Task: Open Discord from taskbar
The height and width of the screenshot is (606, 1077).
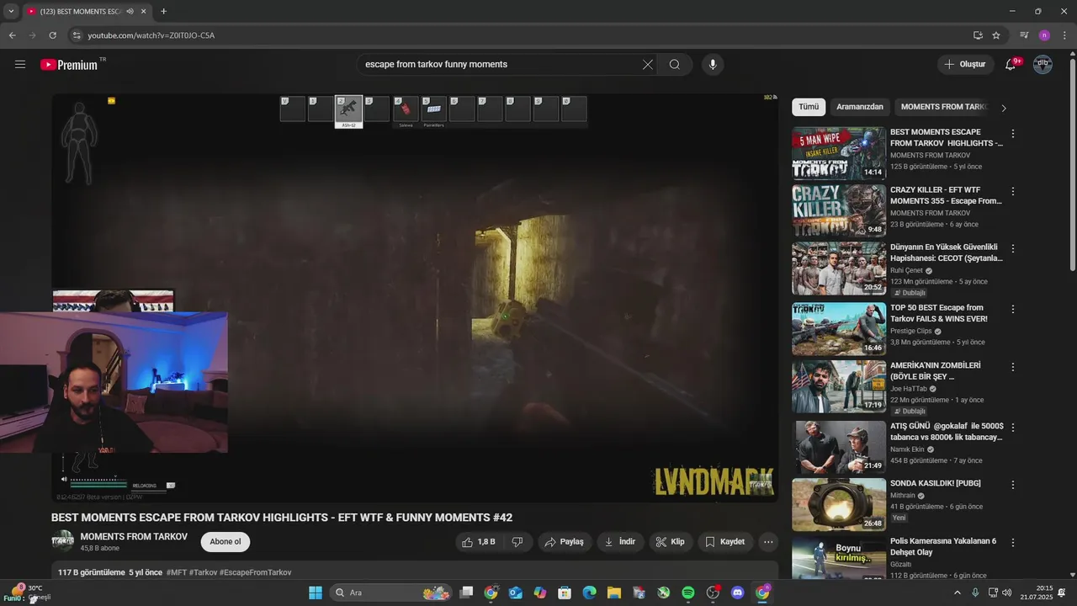Action: pos(738,593)
